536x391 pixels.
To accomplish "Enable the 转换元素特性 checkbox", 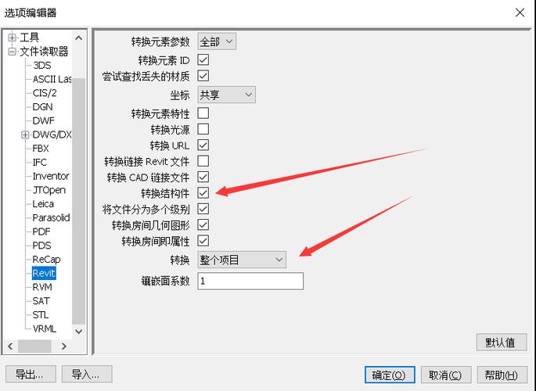I will click(x=203, y=113).
